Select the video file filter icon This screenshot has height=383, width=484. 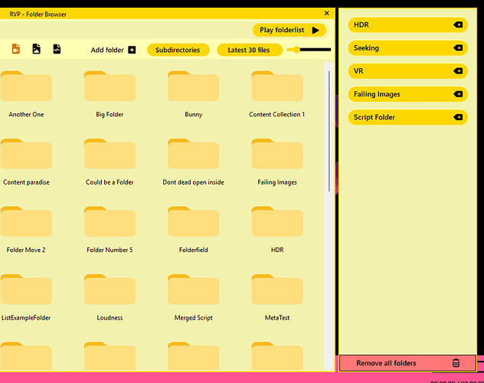coord(16,49)
